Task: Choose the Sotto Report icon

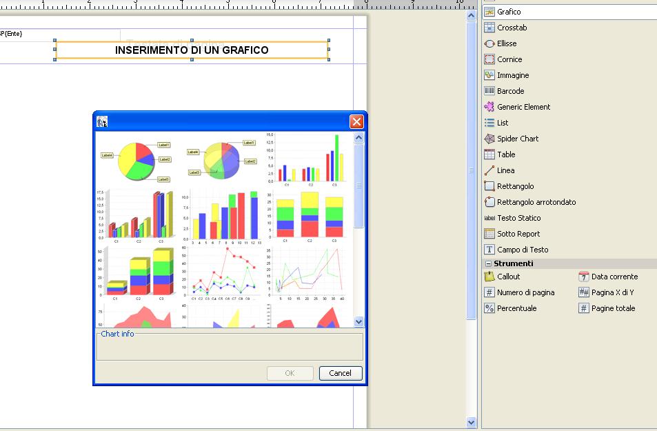Action: click(489, 234)
